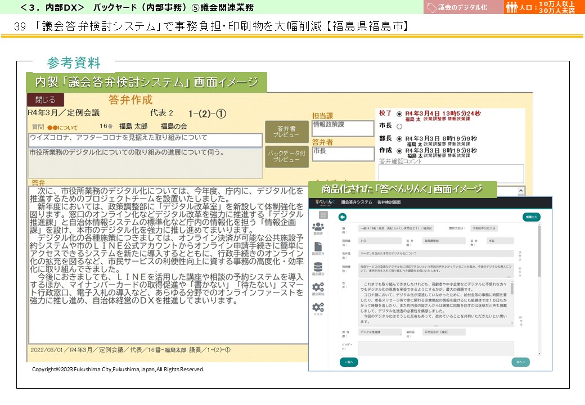
Task: Click the 議会のデジタル化 tag in the slide header
Action: (x=463, y=7)
